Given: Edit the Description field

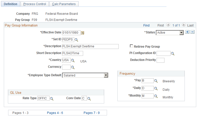Looking at the screenshot, I should [90, 46].
